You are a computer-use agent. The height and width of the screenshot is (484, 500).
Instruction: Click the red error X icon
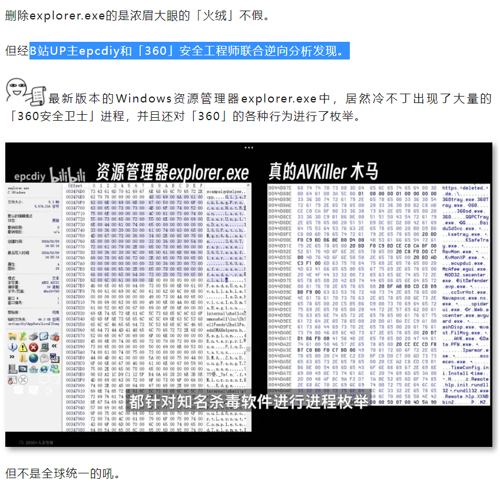pyautogui.click(x=34, y=347)
